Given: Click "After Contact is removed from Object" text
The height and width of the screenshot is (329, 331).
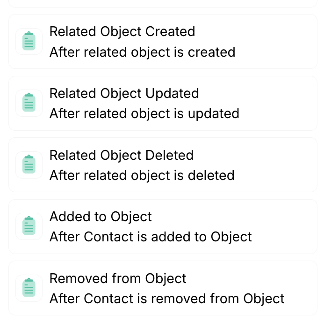Looking at the screenshot, I should coord(167,299).
